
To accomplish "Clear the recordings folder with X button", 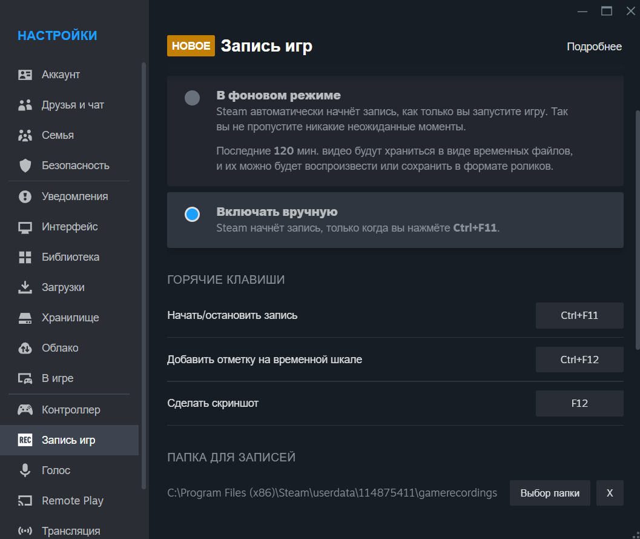I will 609,493.
